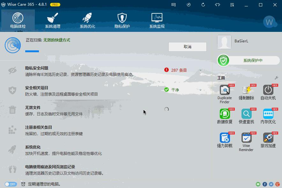Open the title bar menu list icon
Screen dimensions: 282x188
(x=232, y=5)
